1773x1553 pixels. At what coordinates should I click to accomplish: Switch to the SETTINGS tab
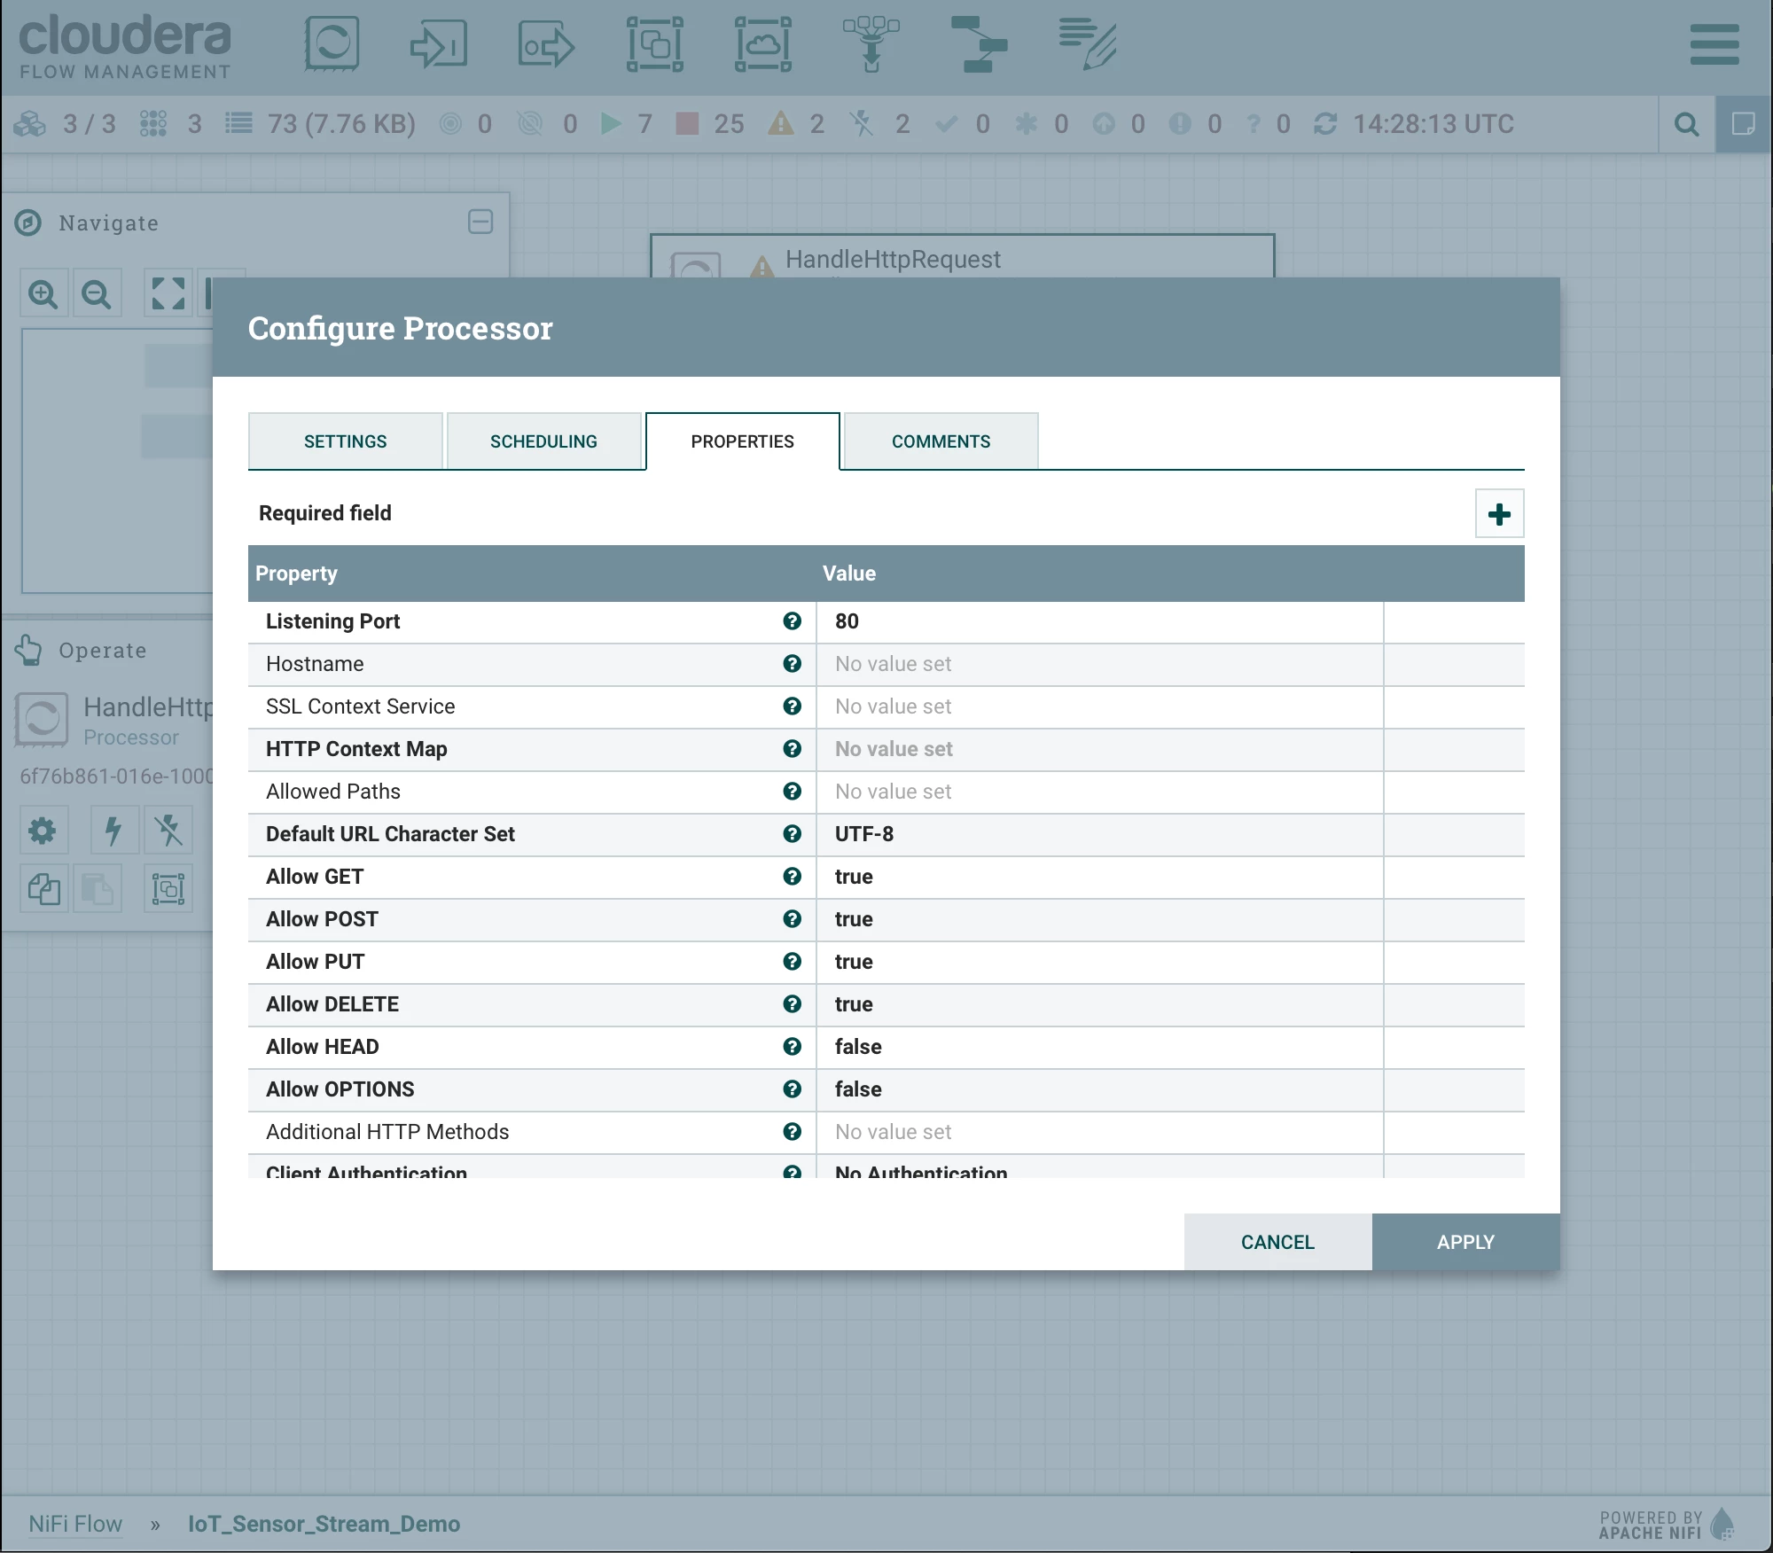click(x=346, y=441)
